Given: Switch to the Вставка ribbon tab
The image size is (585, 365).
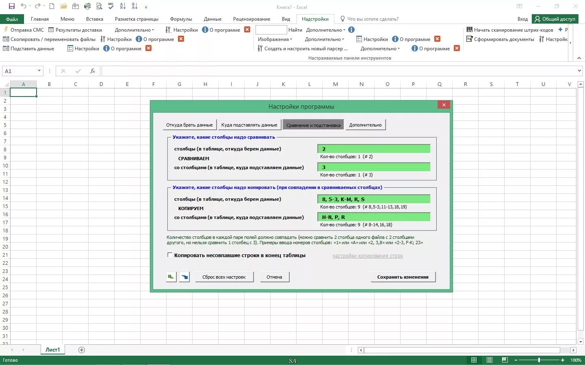Looking at the screenshot, I should [x=95, y=19].
